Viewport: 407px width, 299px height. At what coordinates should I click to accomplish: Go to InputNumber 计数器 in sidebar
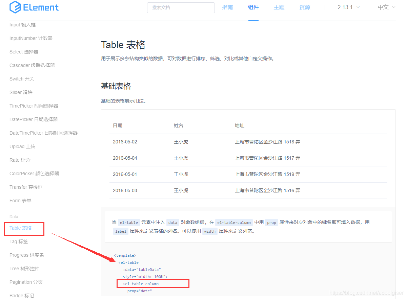31,38
